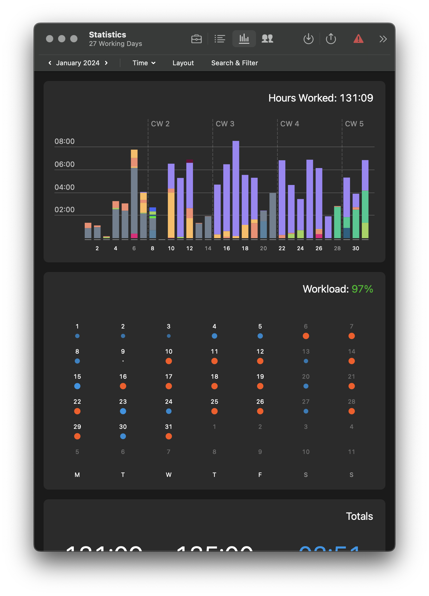The width and height of the screenshot is (429, 596).
Task: Open the red warning alert icon
Action: (358, 39)
